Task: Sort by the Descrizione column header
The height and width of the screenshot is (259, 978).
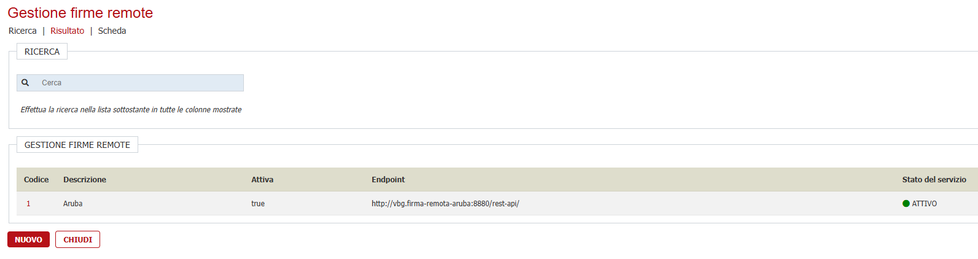Action: pos(85,180)
